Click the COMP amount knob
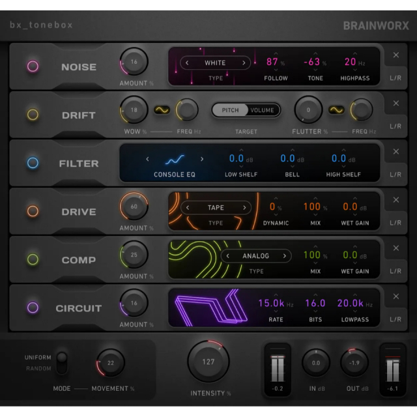The height and width of the screenshot is (417, 417). click(134, 255)
